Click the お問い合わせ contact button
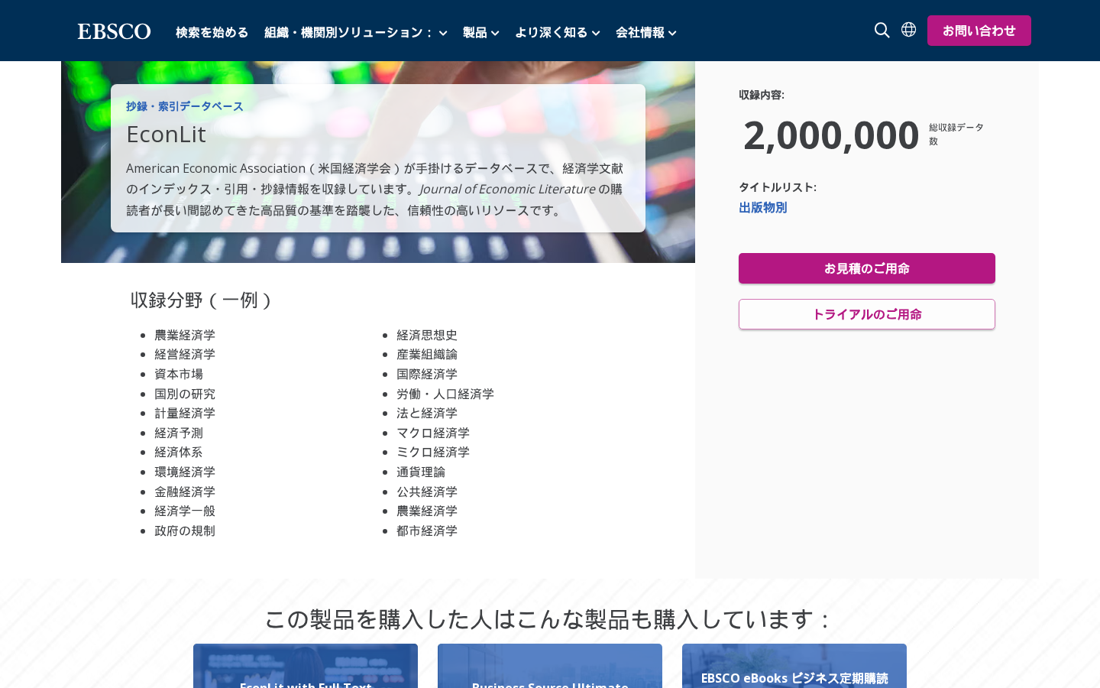 (979, 31)
